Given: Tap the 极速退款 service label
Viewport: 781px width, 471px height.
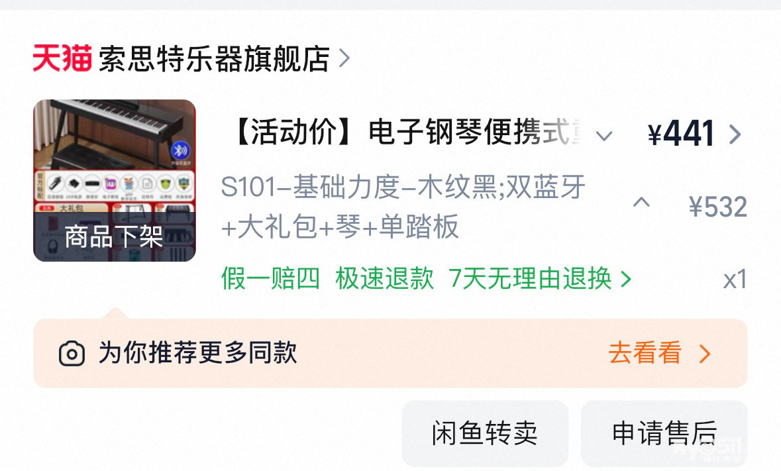Looking at the screenshot, I should (384, 278).
